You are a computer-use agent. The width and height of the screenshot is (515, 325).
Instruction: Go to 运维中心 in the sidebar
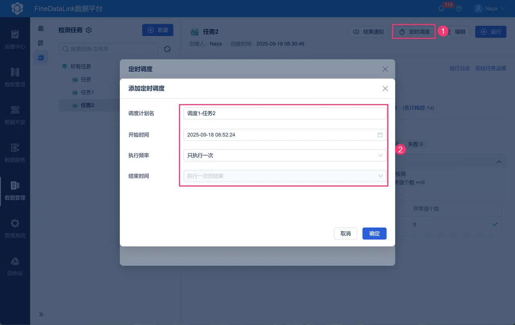coord(15,39)
